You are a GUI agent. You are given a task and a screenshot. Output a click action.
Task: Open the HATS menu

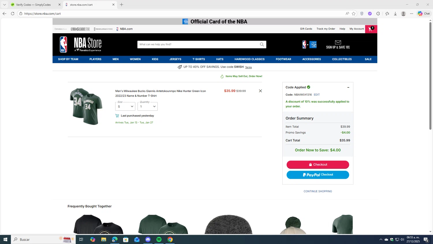click(x=220, y=59)
